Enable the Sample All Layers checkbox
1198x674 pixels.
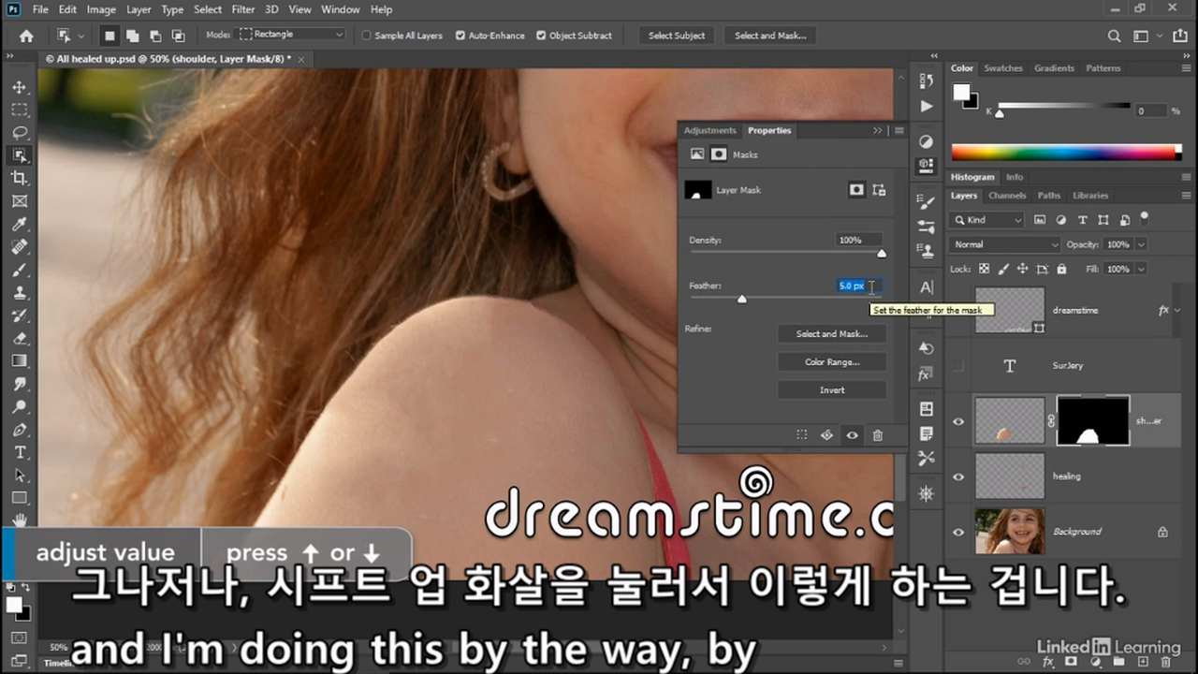367,36
